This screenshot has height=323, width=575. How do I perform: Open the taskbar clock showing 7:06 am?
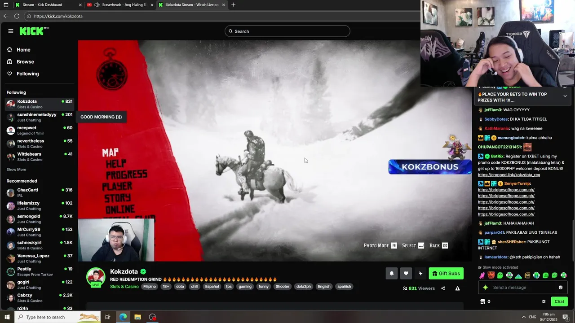pos(548,317)
